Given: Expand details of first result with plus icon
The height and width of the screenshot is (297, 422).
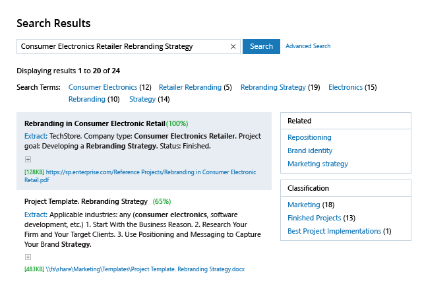Looking at the screenshot, I should tap(28, 159).
